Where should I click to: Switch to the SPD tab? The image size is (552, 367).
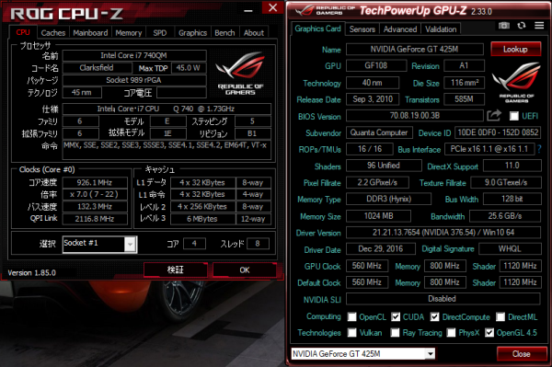point(160,33)
